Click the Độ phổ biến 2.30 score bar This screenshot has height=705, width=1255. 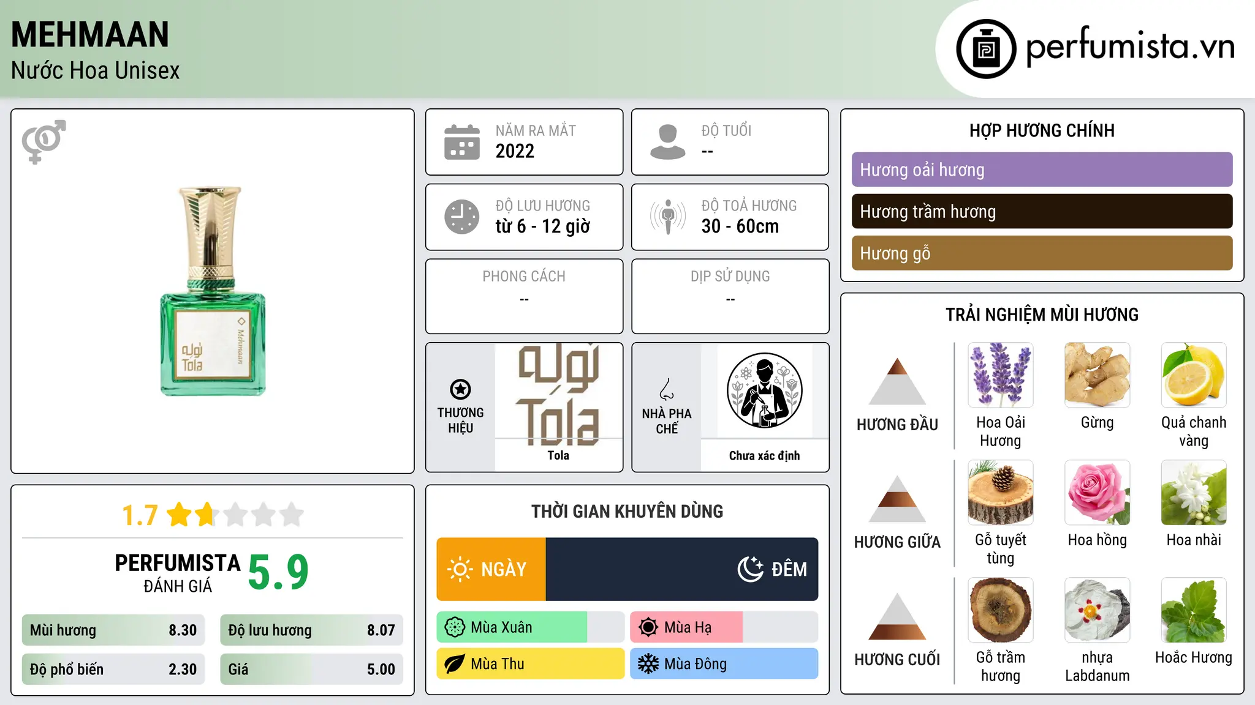tap(113, 670)
